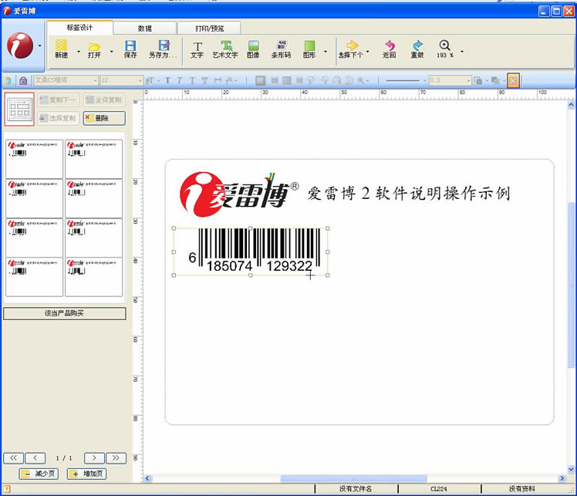Click the bold T format icon

coord(168,80)
